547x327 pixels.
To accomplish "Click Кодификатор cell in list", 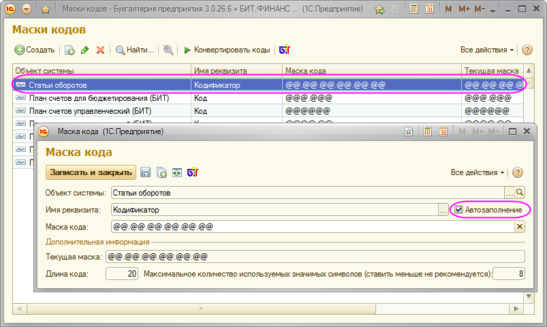I will click(x=236, y=84).
